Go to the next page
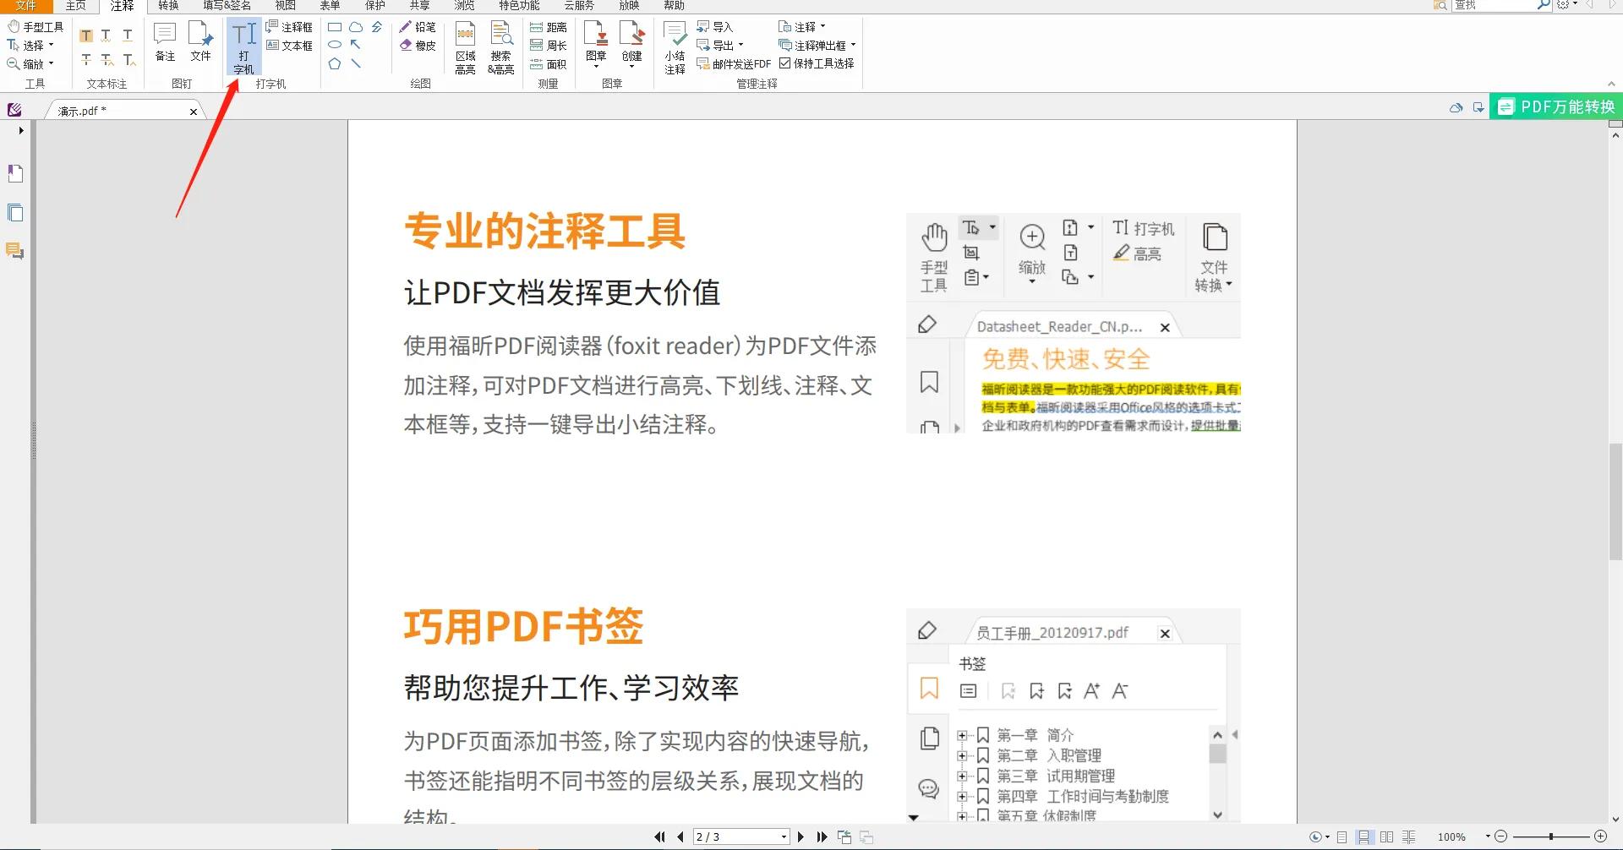 [801, 837]
